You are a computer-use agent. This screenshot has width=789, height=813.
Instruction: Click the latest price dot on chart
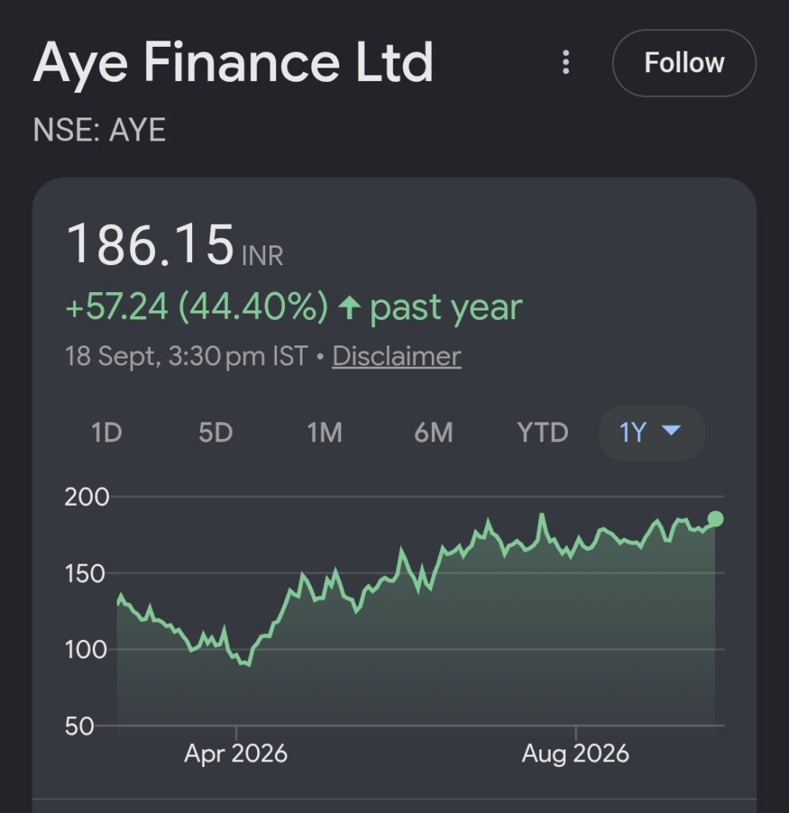715,518
